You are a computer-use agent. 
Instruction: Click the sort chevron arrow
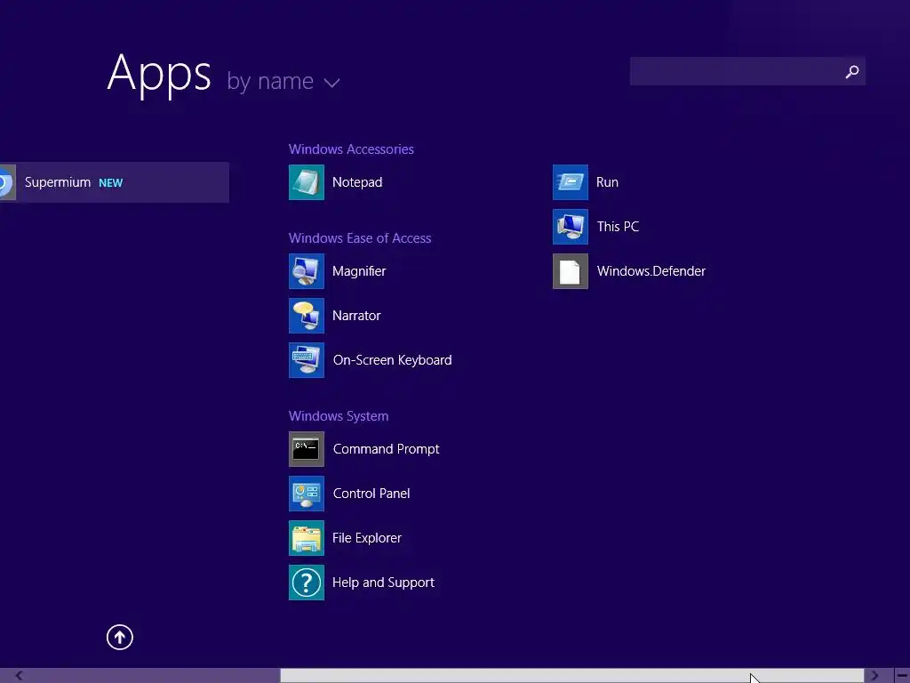tap(332, 83)
